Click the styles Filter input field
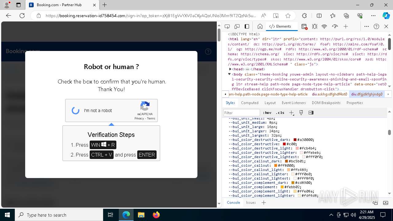 [242, 113]
